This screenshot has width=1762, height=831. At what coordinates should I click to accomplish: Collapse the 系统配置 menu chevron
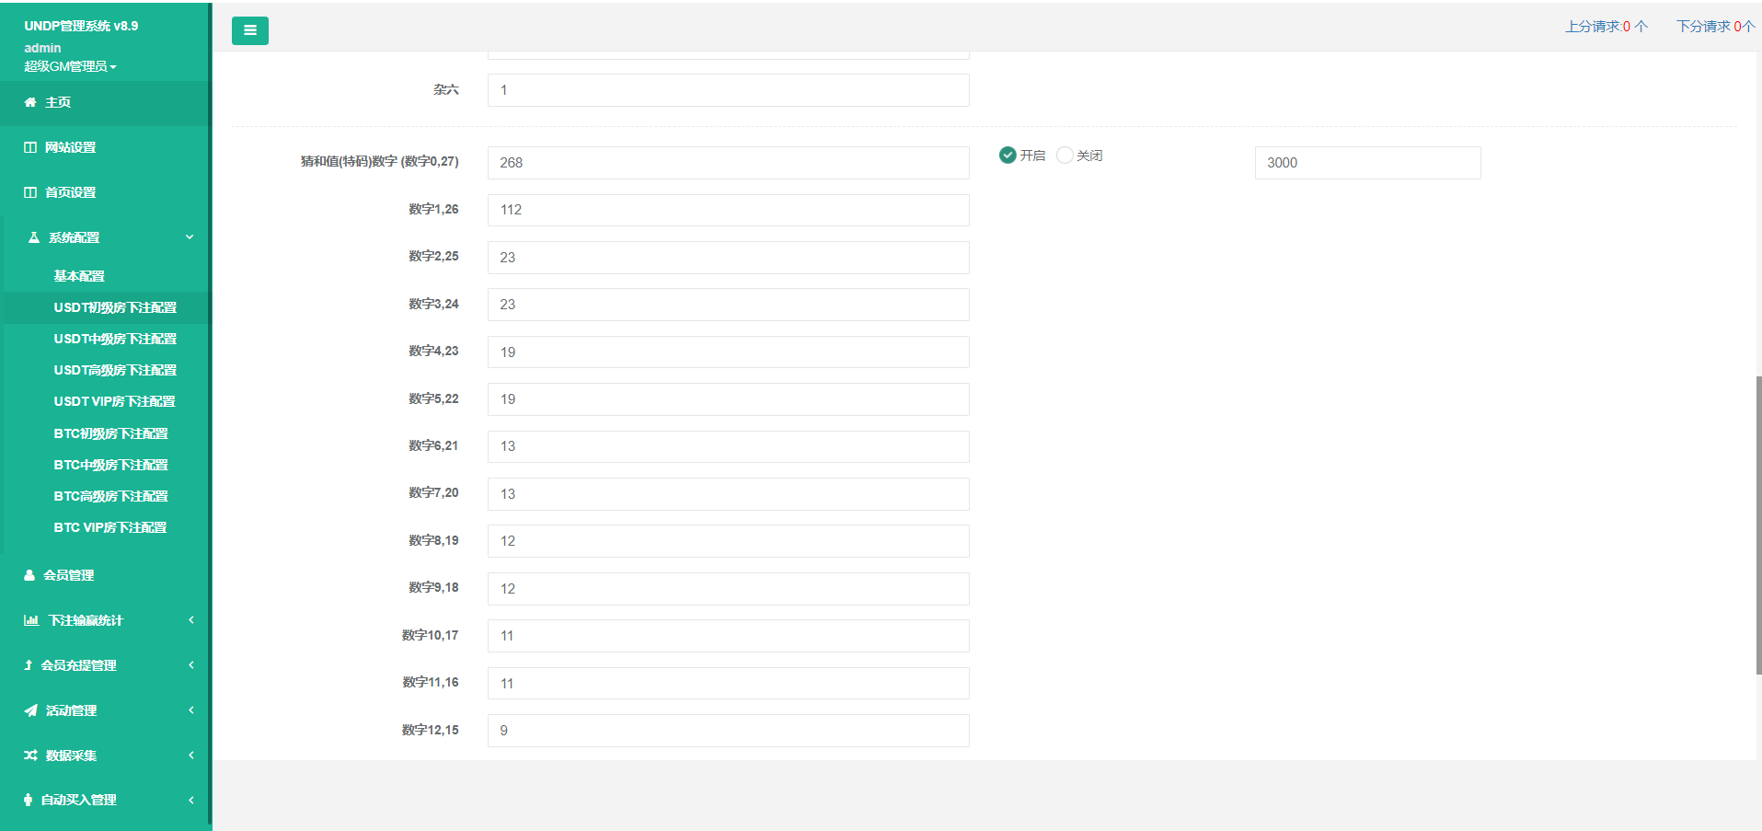click(190, 237)
